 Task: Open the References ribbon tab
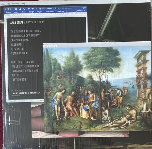[x=50, y=11]
